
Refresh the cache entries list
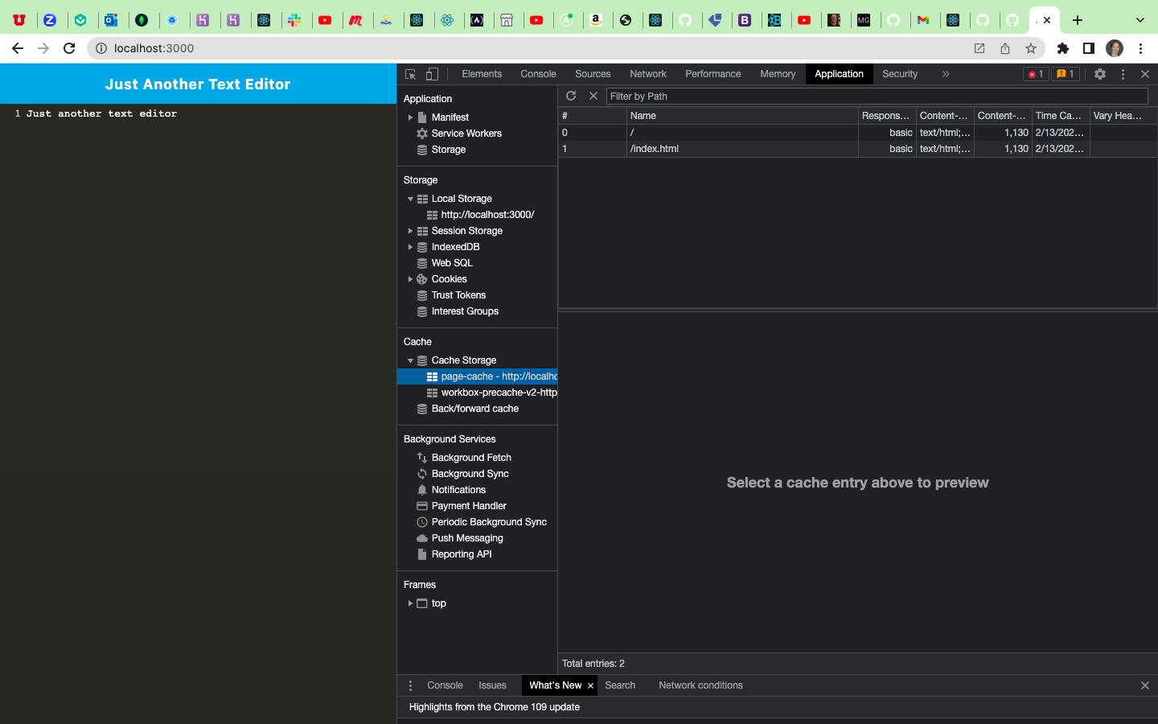click(571, 96)
